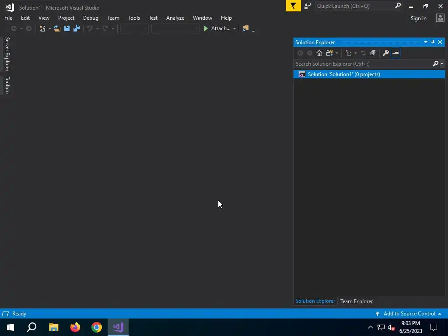Click the Pending Changes Filter clock icon
Image resolution: width=448 pixels, height=336 pixels.
click(x=349, y=53)
